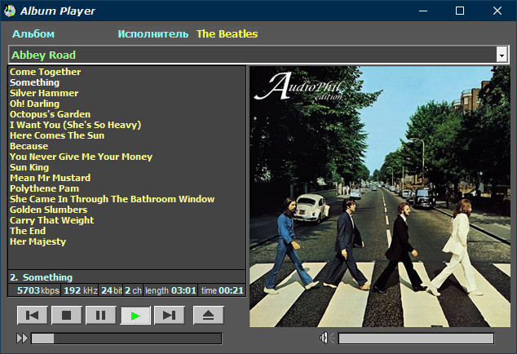Screen dimensions: 517x354
Task: Pause the current song
Action: [101, 316]
